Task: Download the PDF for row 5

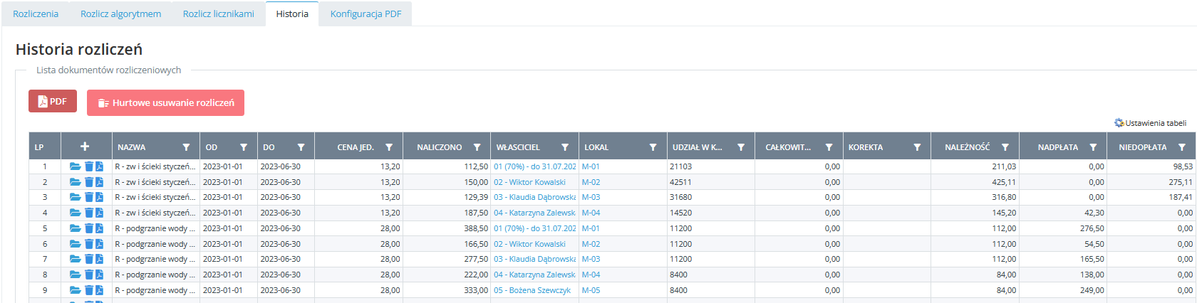Action: (x=100, y=228)
